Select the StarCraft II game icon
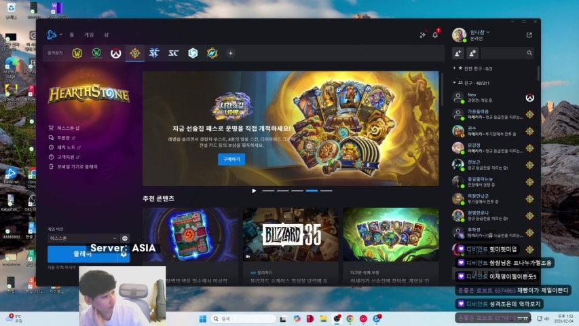The image size is (579, 326). click(x=154, y=53)
